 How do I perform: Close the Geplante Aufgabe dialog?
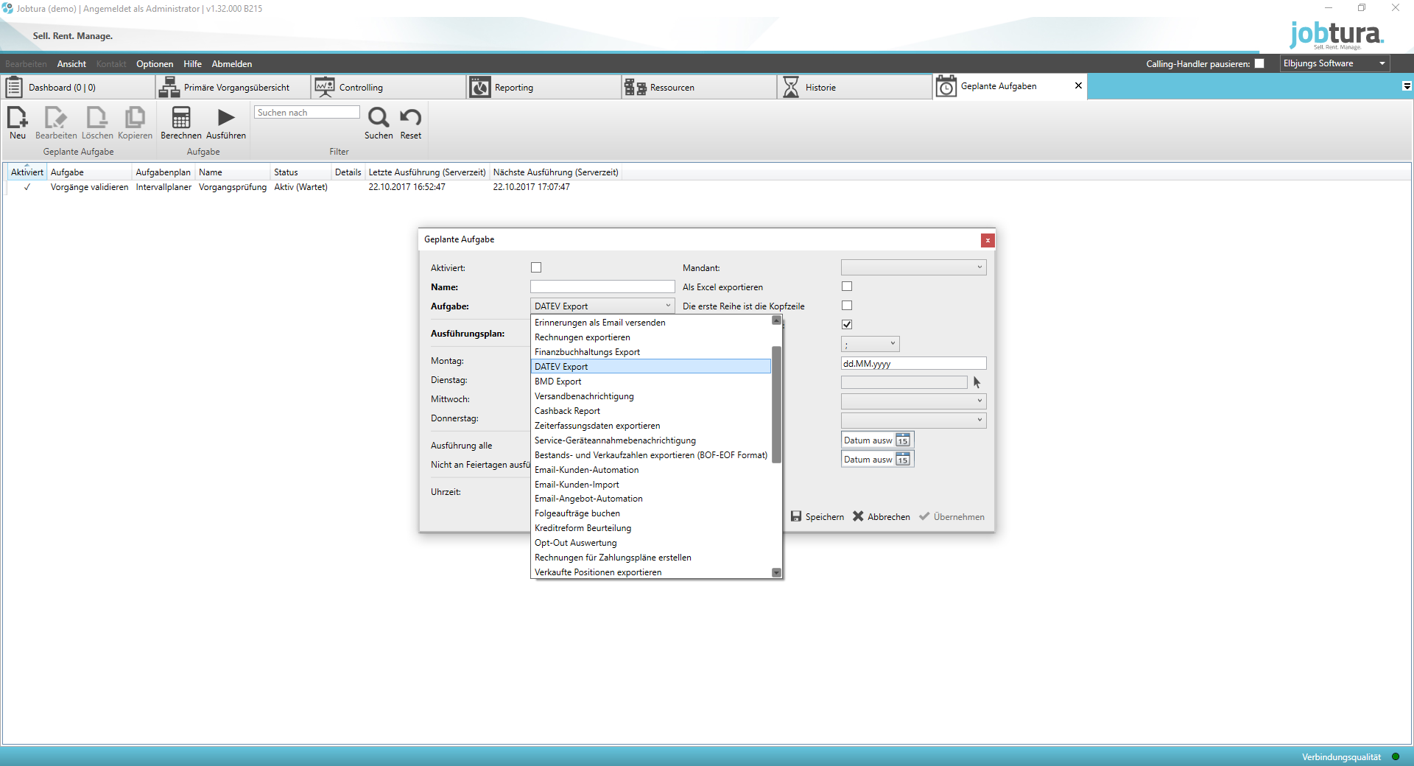coord(988,240)
